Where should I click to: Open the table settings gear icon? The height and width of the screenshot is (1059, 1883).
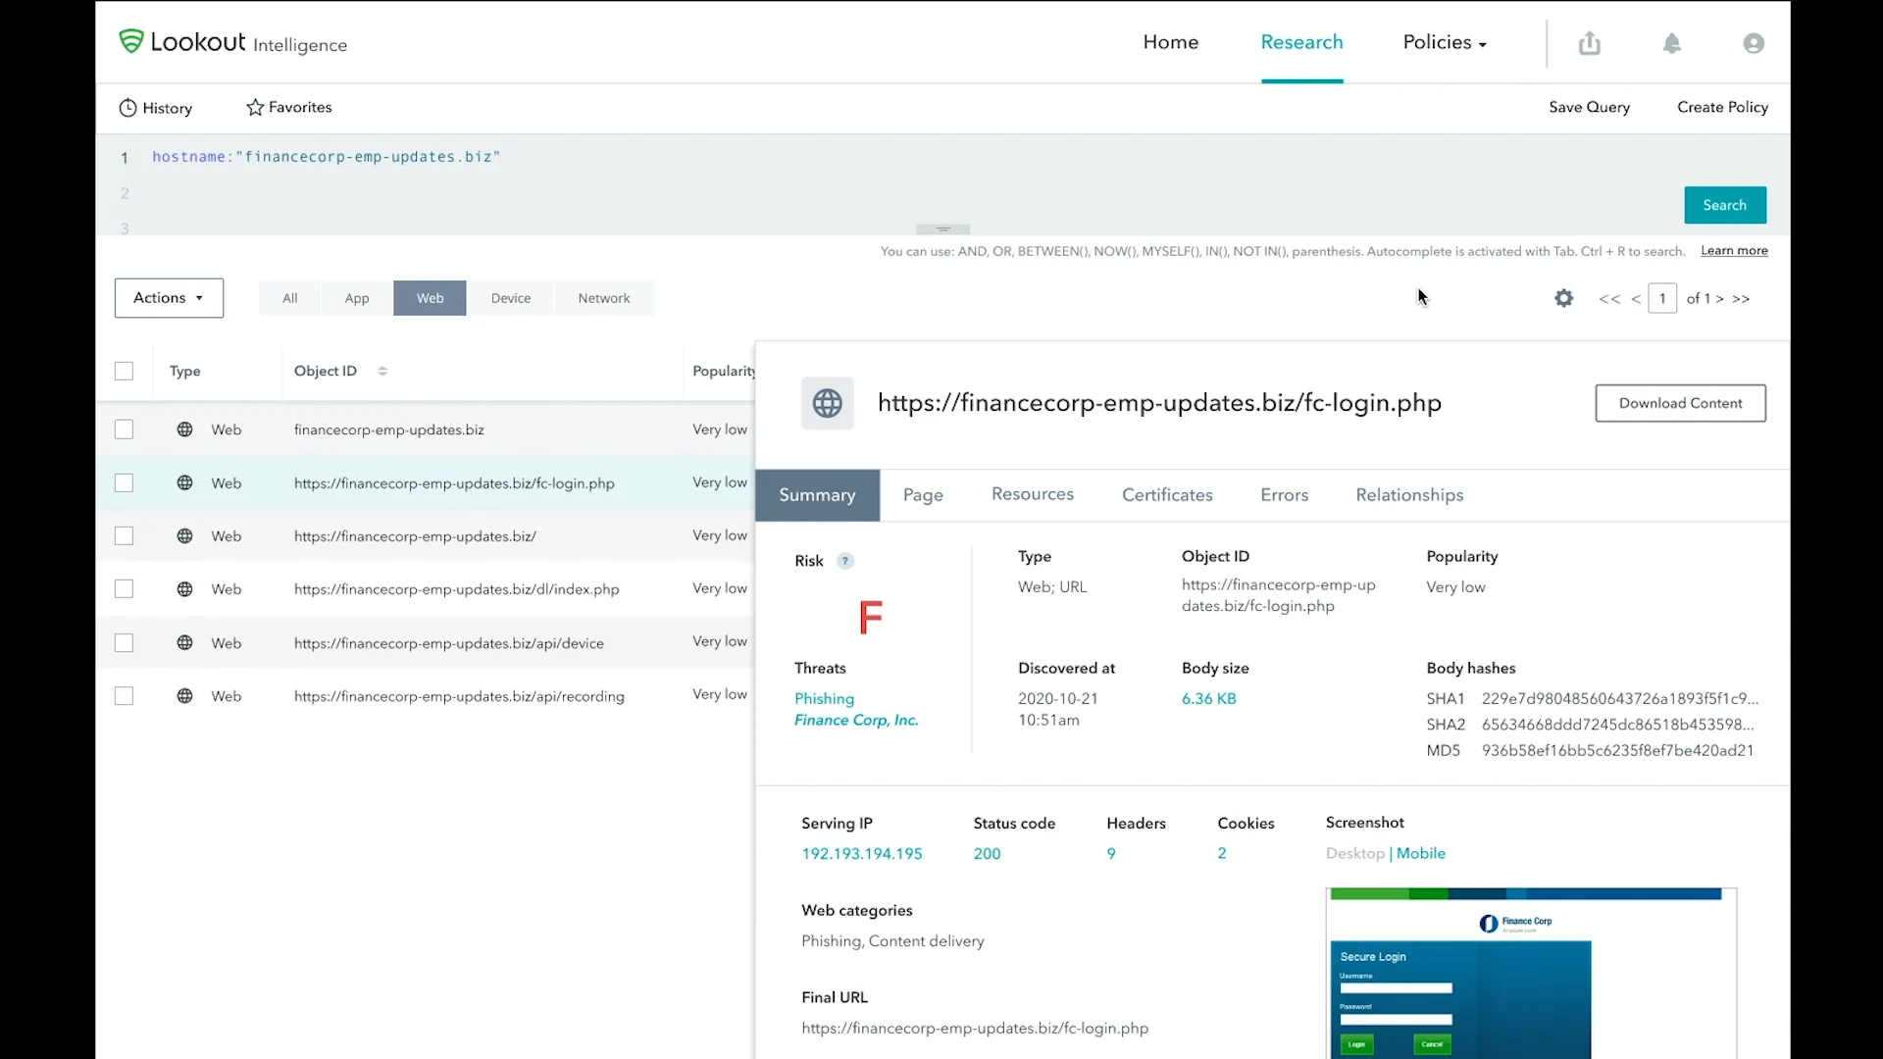pos(1564,298)
